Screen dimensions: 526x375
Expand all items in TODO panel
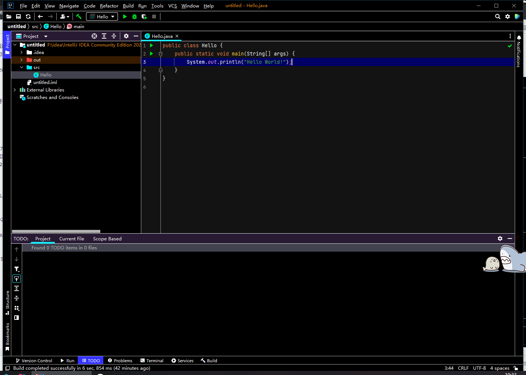(x=17, y=288)
